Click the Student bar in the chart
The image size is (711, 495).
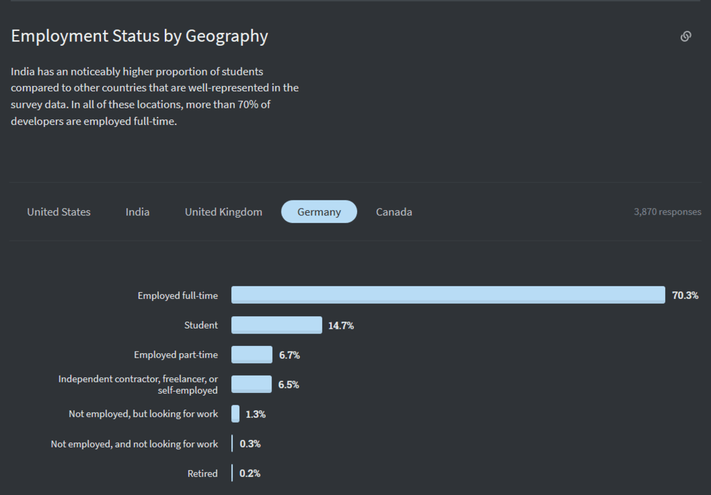[276, 325]
